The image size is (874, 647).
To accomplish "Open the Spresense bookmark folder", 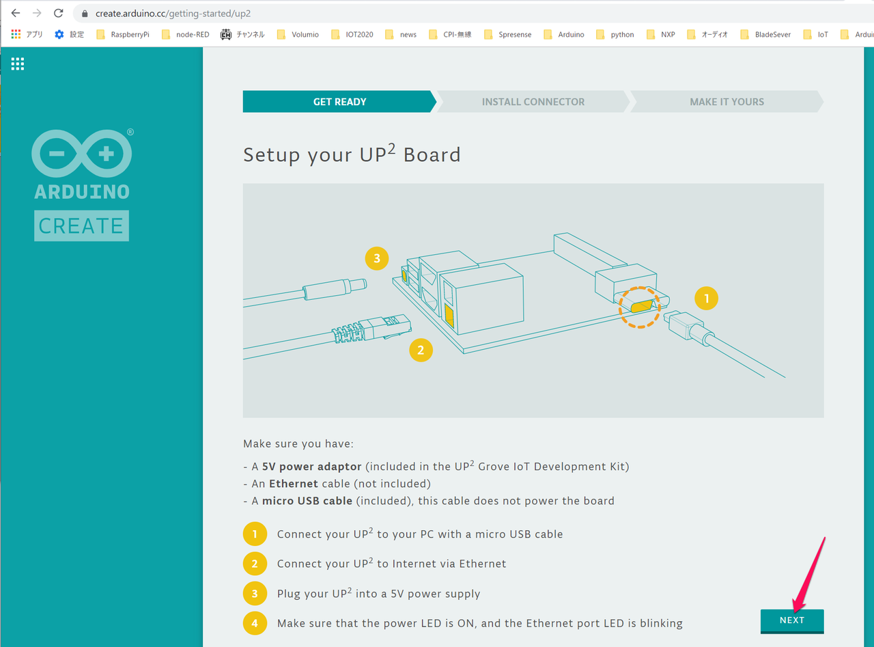I will [x=507, y=34].
